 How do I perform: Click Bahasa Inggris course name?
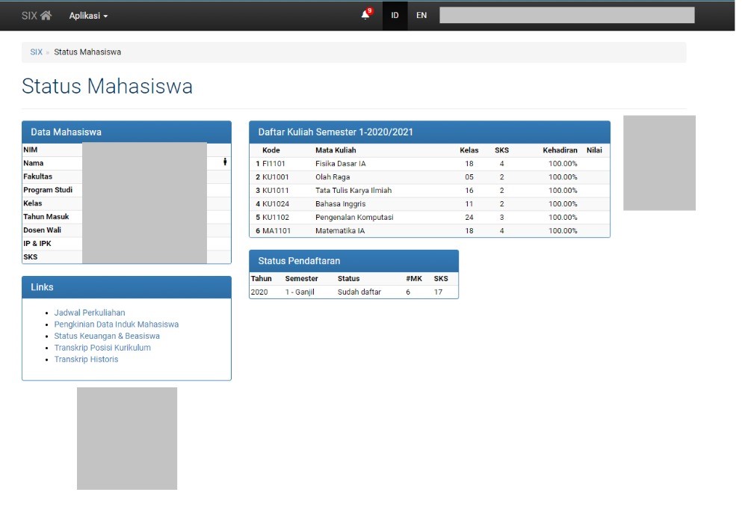[x=341, y=204]
